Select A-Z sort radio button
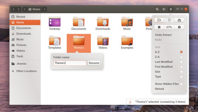Viewport: 198px width, 112px height. tap(181, 52)
